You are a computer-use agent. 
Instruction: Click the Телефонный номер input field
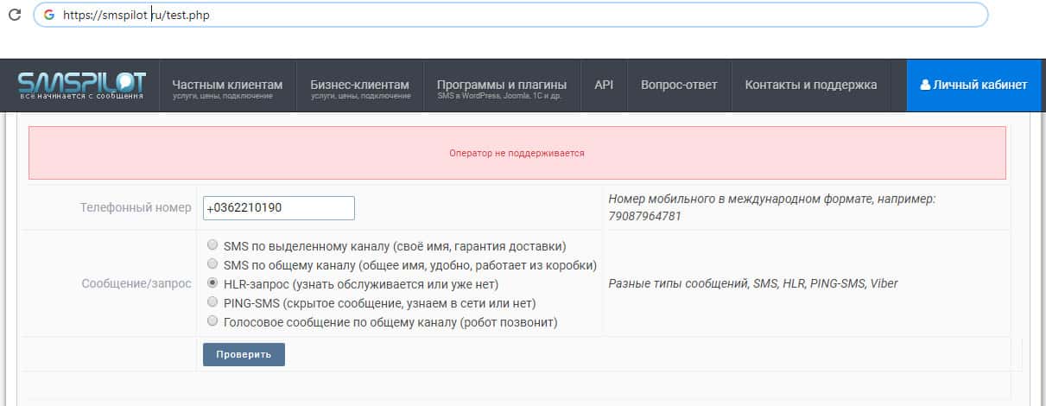278,208
